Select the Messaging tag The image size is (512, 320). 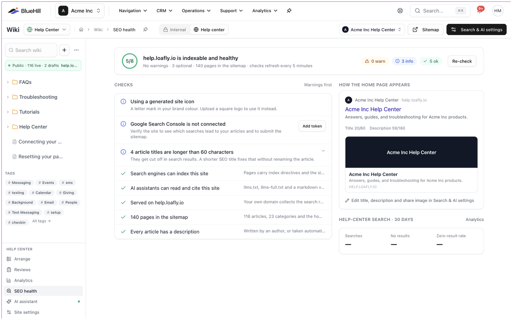[20, 183]
